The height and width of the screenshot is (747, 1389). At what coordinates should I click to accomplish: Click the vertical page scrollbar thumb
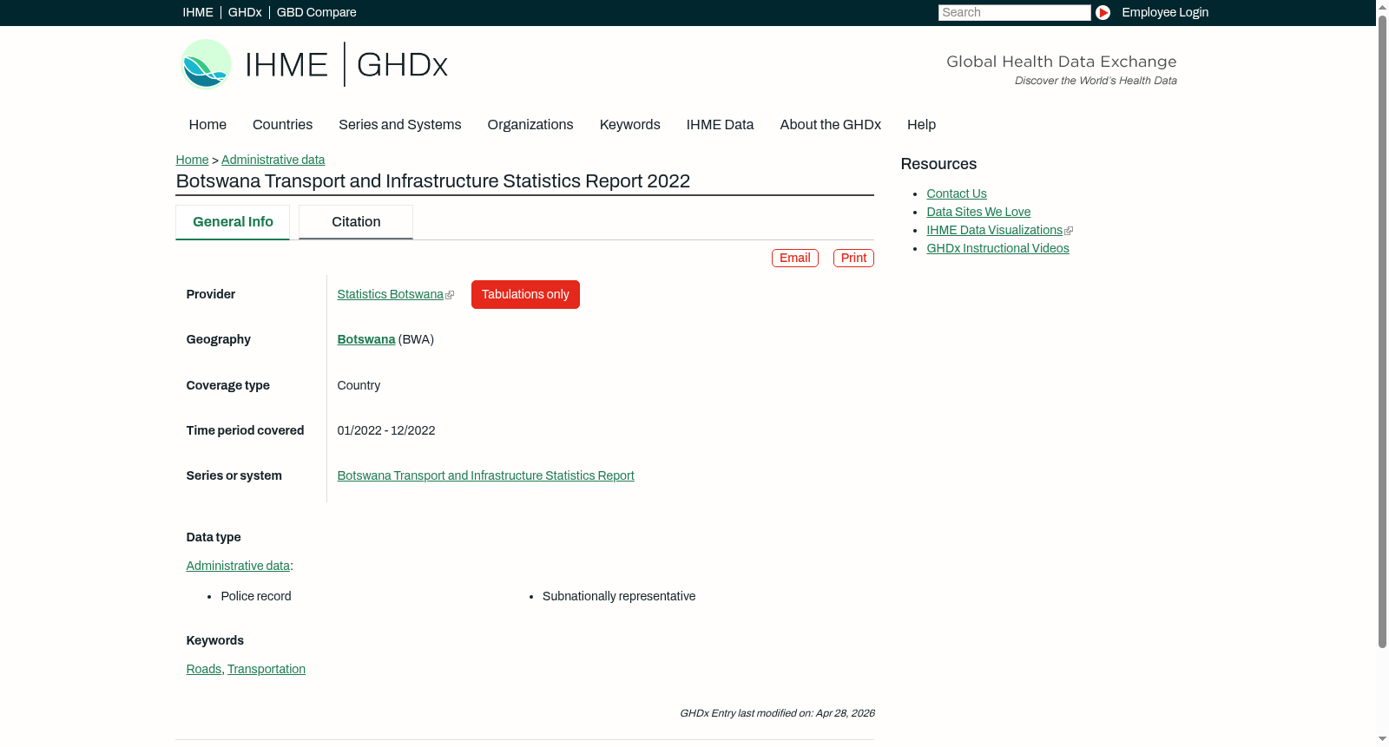1382,331
